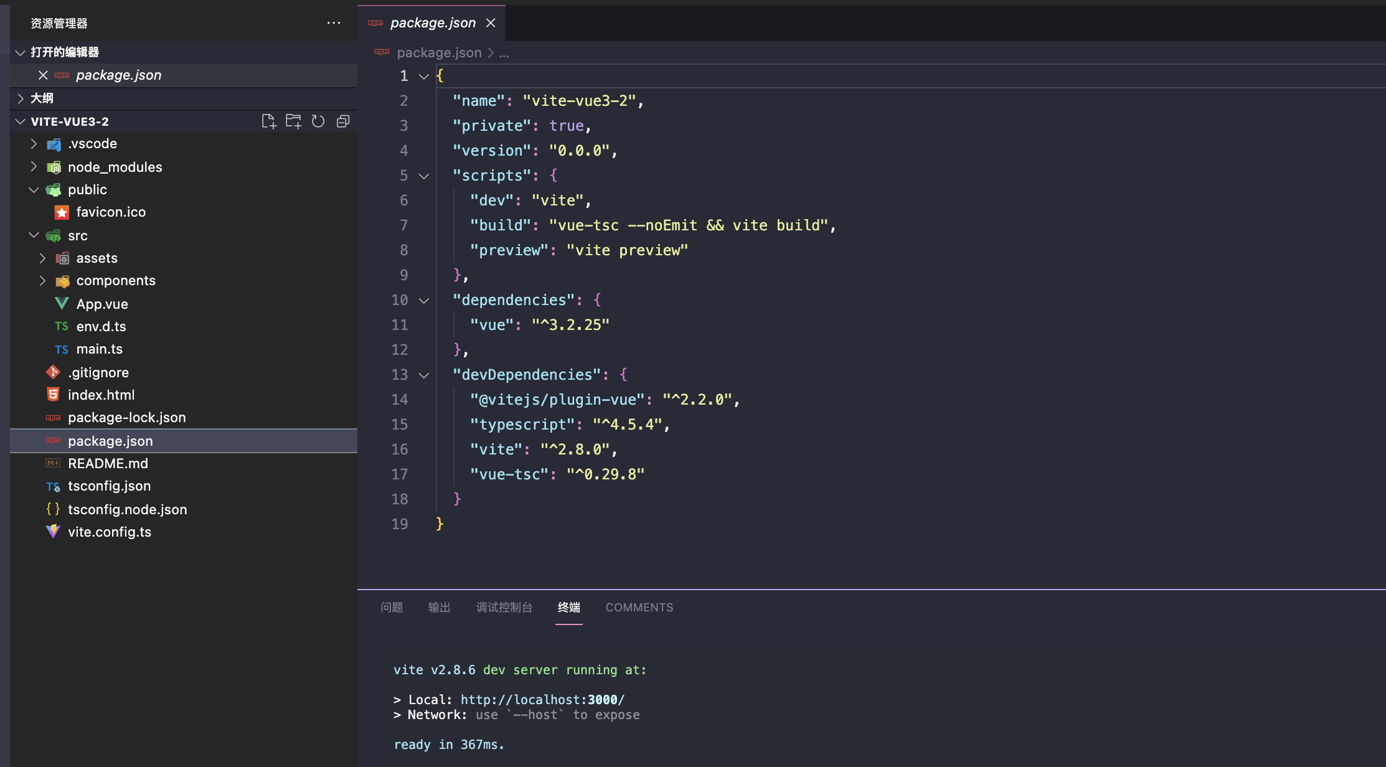Switch to the 问题 problems tab
The height and width of the screenshot is (767, 1386).
392,608
